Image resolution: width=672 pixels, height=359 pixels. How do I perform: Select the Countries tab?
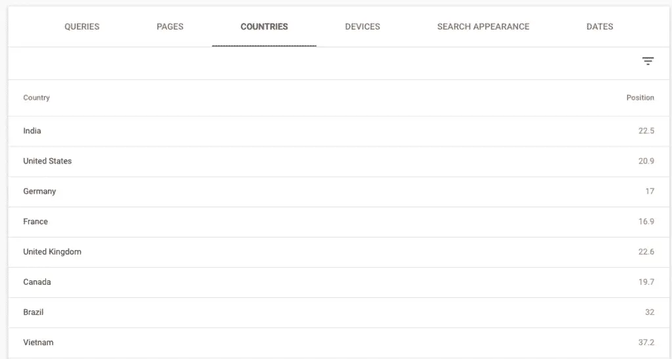pos(264,27)
